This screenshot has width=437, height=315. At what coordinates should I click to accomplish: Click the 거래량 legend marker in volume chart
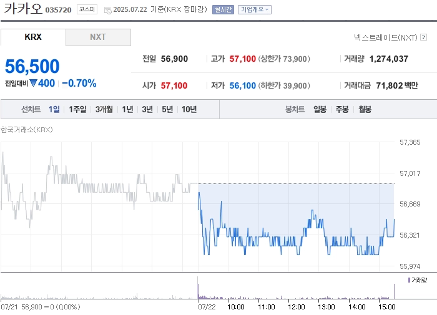coord(409,280)
